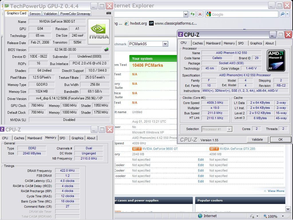Click the NVIDIA GeForce GTX 285 link
293x220 pixels.
pyautogui.click(x=237, y=149)
